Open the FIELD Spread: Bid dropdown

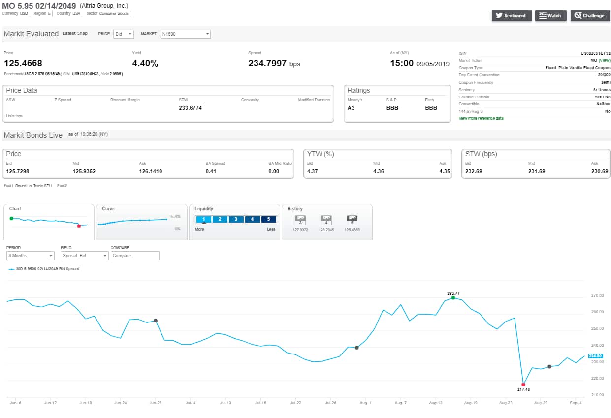point(85,256)
